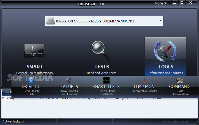Maximize the HDDSCAN window
The height and width of the screenshot is (125, 199).
pyautogui.click(x=182, y=3)
